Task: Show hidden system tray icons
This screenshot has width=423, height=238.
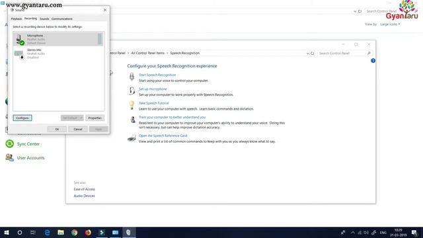Action: coord(353,233)
